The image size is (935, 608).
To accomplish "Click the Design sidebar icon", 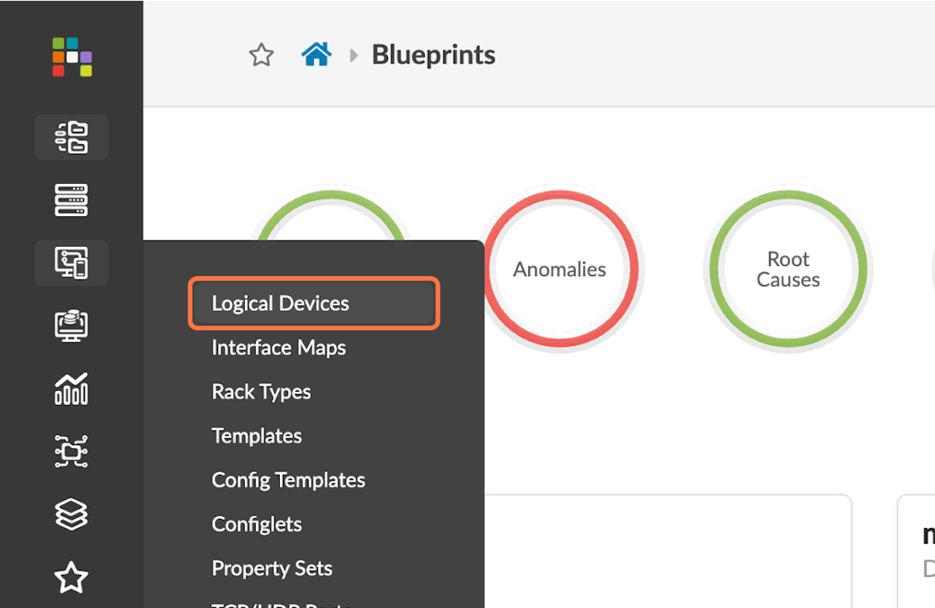I will (72, 263).
